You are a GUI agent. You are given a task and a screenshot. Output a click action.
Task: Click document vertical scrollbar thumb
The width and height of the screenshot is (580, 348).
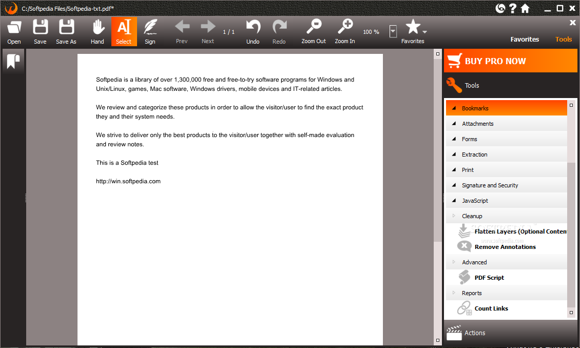click(438, 150)
